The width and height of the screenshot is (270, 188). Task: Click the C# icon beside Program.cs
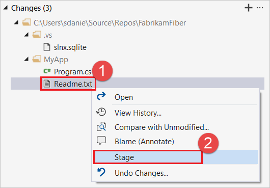coord(47,71)
